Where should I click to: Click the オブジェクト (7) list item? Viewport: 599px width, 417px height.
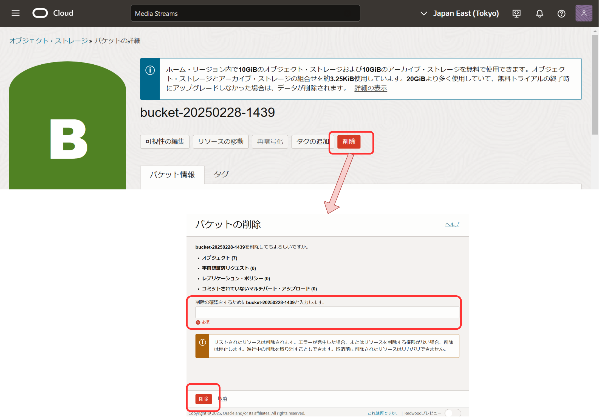pos(219,258)
